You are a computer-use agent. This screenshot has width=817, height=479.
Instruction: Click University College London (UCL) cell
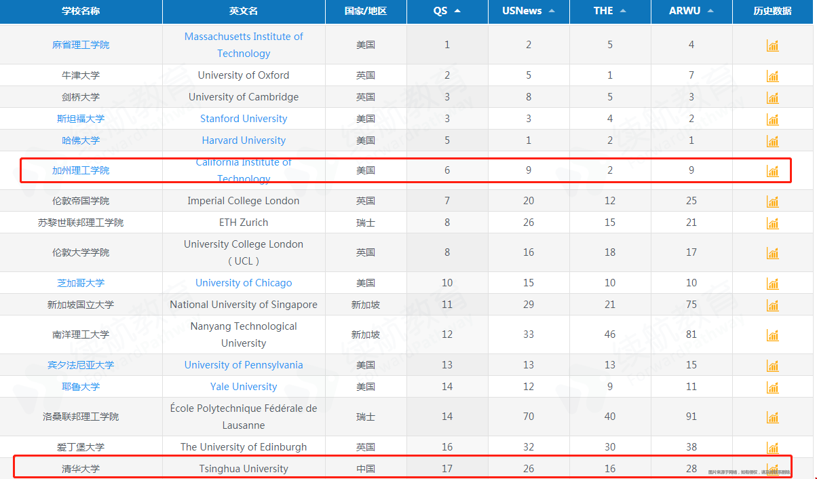point(244,252)
